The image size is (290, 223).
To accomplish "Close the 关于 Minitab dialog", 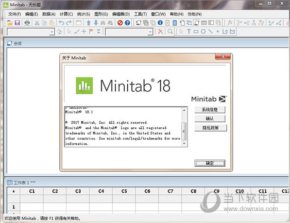I will (x=223, y=56).
